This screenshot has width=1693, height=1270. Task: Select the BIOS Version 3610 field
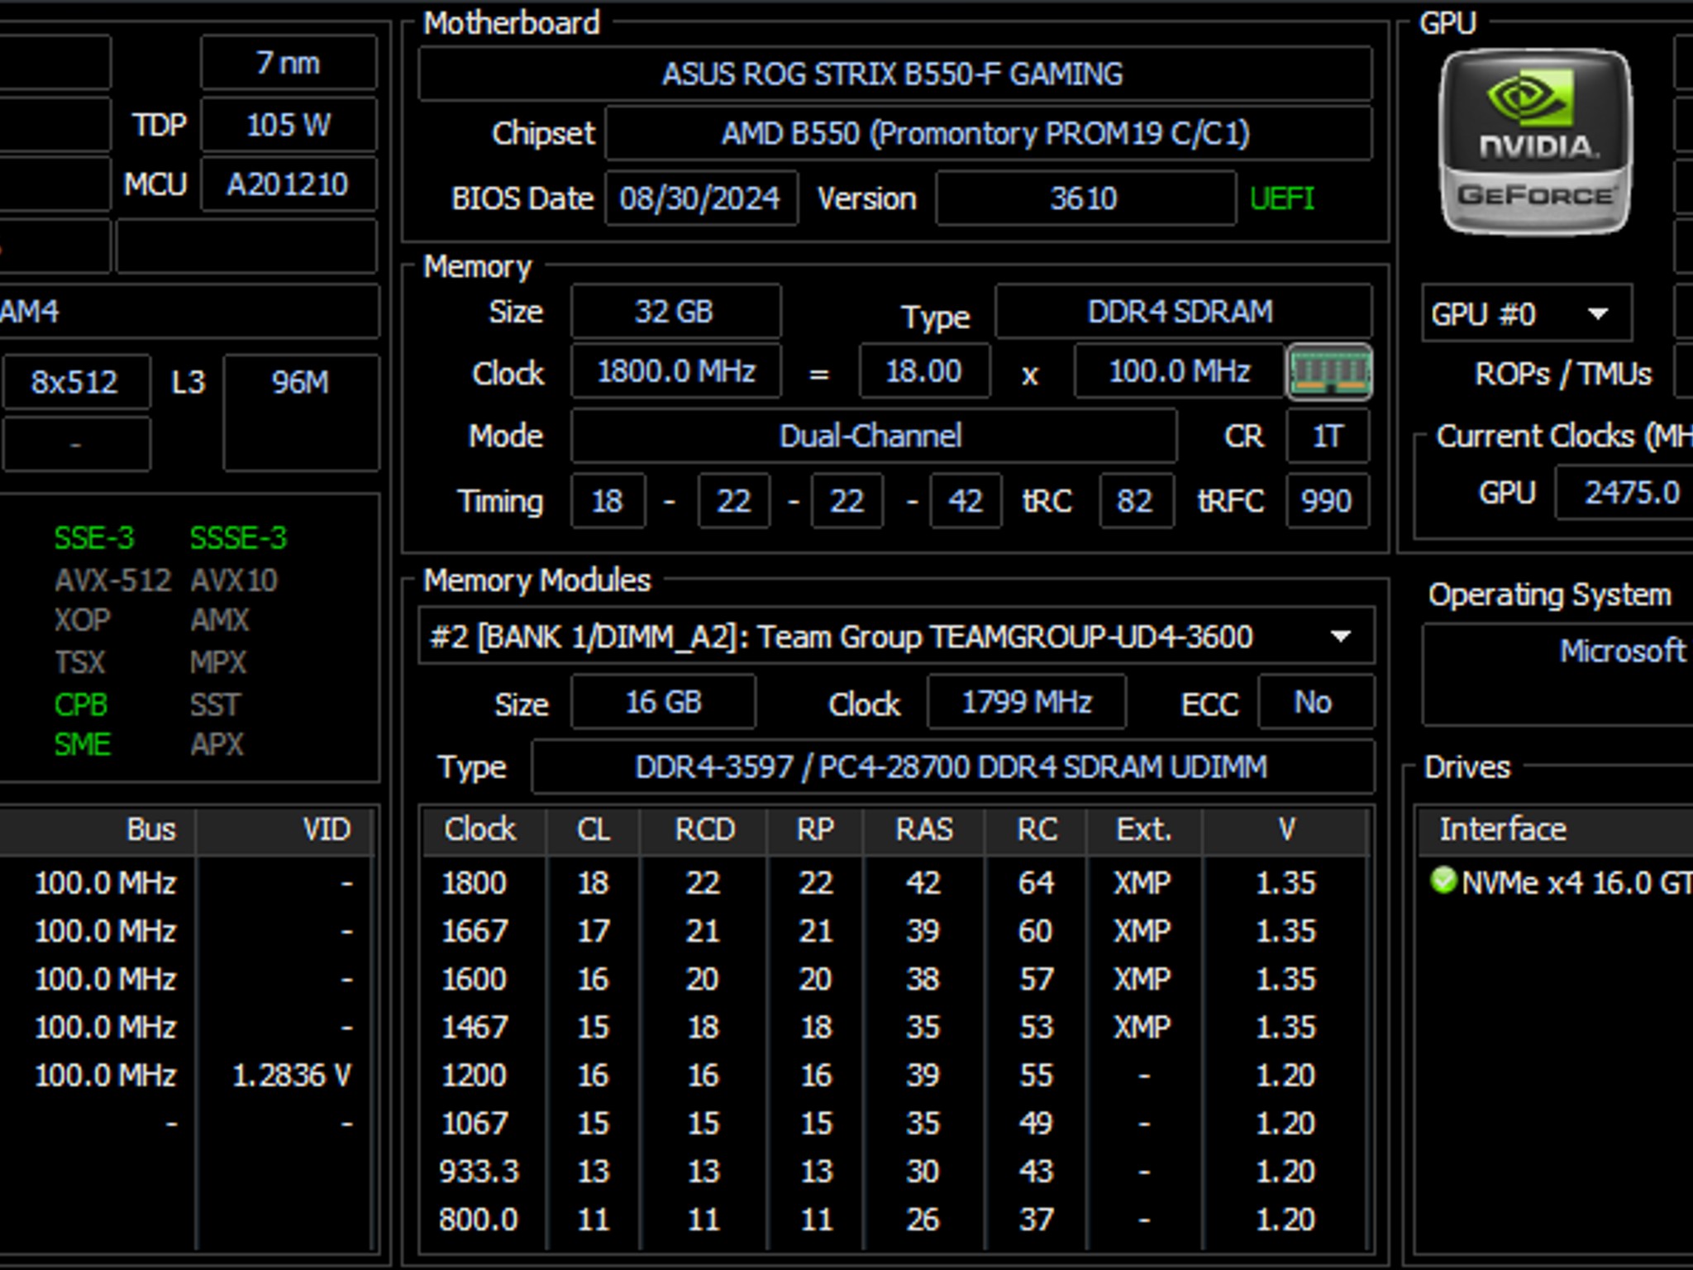tap(1085, 198)
